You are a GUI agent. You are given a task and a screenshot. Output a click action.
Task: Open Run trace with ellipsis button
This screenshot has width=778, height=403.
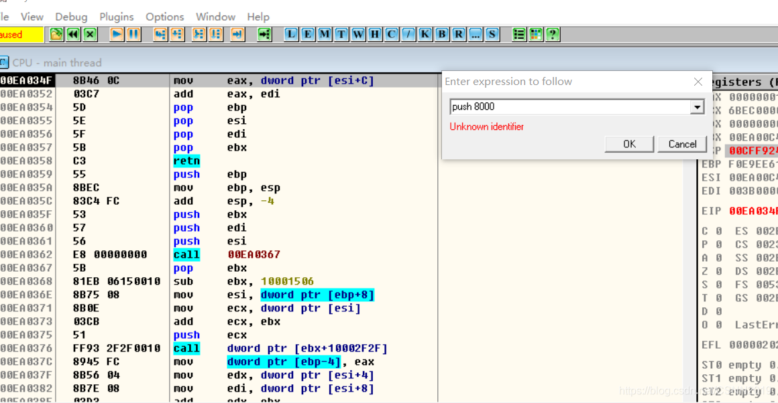(476, 35)
